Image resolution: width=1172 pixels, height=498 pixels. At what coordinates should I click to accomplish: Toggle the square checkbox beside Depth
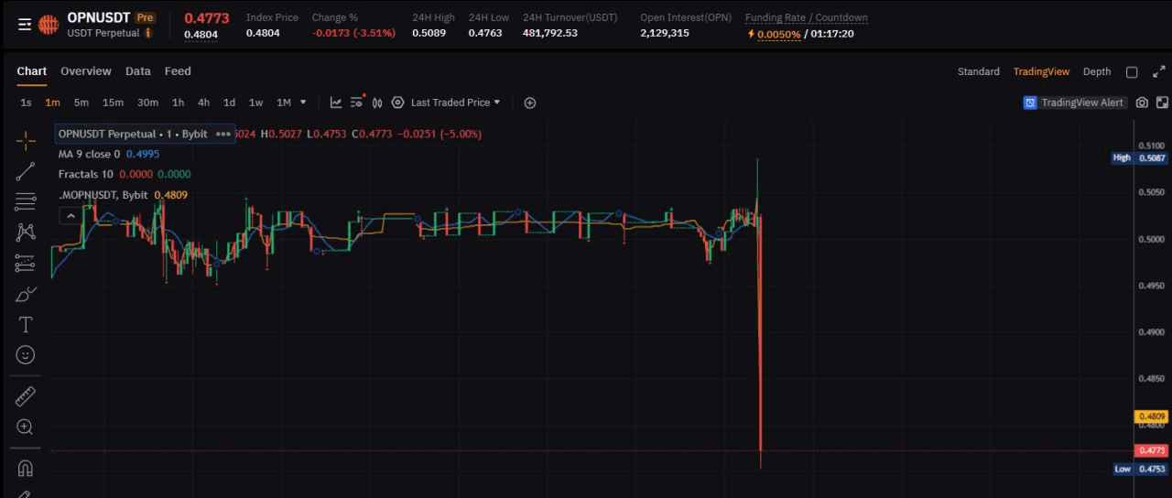point(1132,71)
